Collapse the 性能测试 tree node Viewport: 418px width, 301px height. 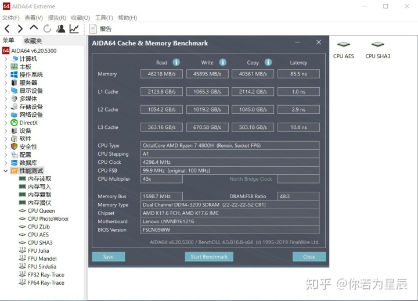click(x=6, y=171)
